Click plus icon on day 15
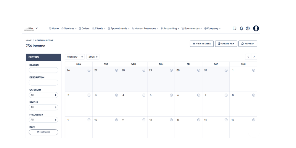 click(x=253, y=120)
